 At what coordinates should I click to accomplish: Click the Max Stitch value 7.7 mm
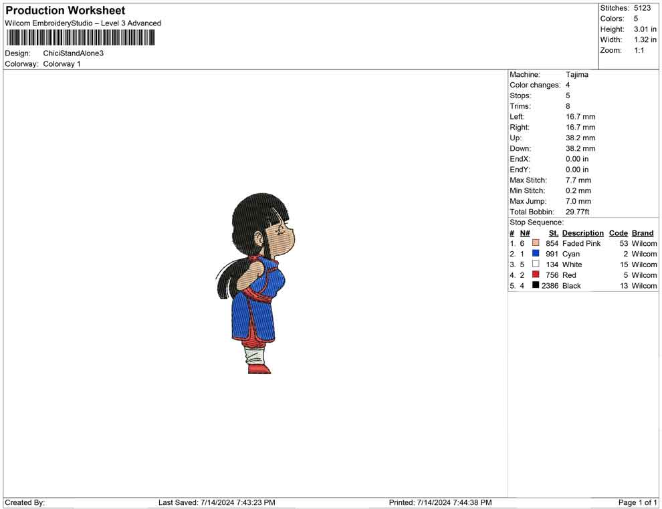(578, 180)
